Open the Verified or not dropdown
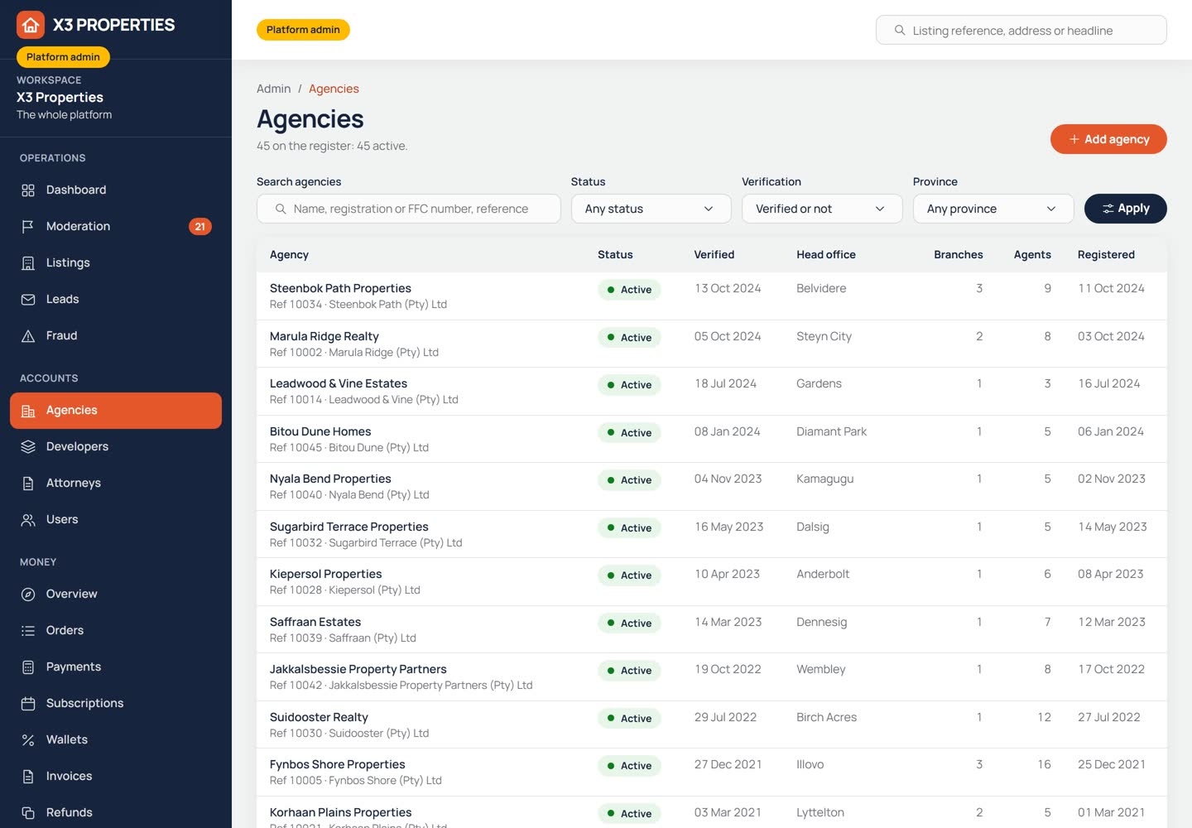This screenshot has height=828, width=1192. 822,209
